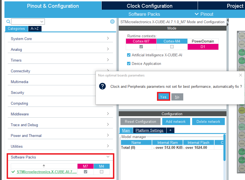The height and width of the screenshot is (180, 245).
Task: Select the Main configuration tab
Action: (x=126, y=130)
